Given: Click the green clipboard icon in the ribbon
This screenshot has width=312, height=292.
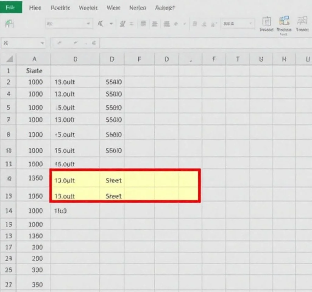Looking at the screenshot, I should point(9,24).
